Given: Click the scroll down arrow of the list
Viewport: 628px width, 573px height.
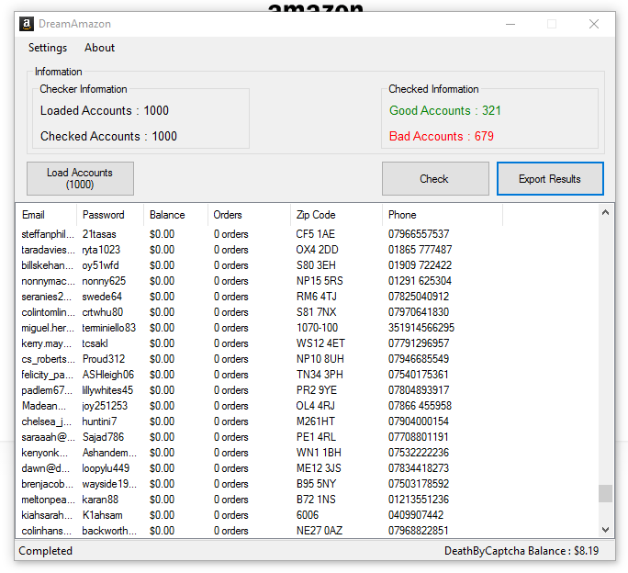Looking at the screenshot, I should pos(606,530).
